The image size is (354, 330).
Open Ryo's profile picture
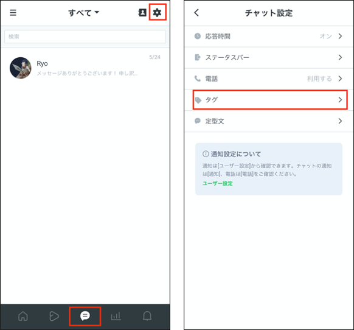[x=21, y=68]
